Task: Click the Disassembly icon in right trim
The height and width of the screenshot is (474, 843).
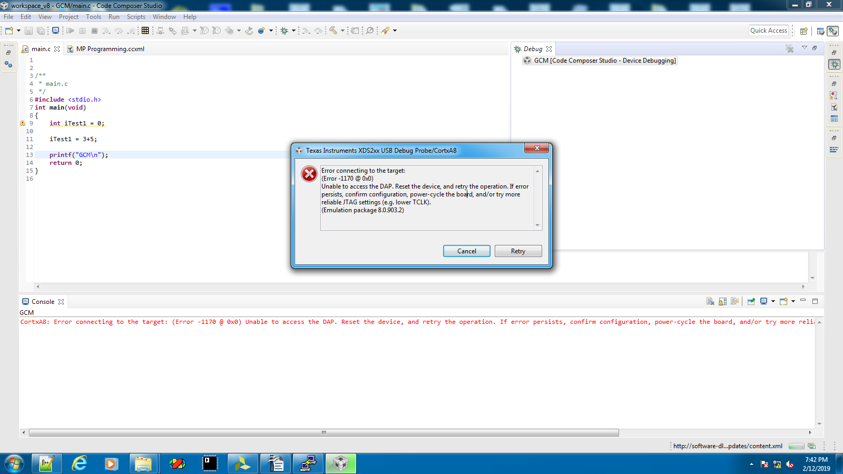Action: pos(834,150)
